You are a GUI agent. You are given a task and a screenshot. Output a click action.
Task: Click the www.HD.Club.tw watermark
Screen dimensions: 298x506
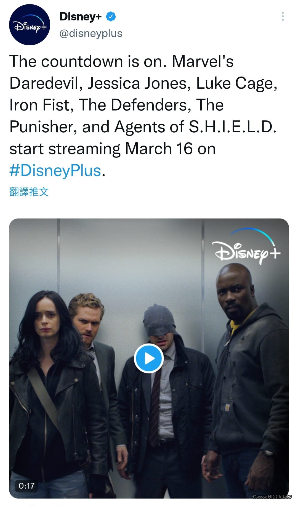coord(272,497)
